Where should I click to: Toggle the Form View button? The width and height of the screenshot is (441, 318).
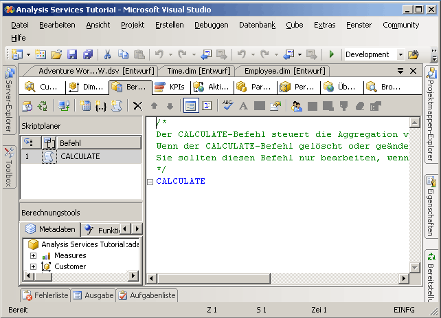point(190,105)
